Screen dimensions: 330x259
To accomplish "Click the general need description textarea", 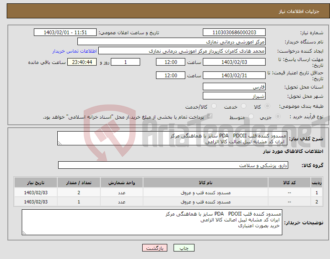I will pos(172,138).
